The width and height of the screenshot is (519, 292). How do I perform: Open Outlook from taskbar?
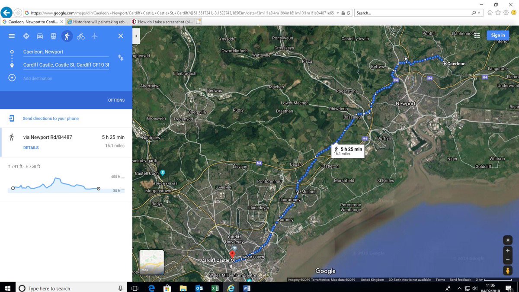click(x=199, y=288)
